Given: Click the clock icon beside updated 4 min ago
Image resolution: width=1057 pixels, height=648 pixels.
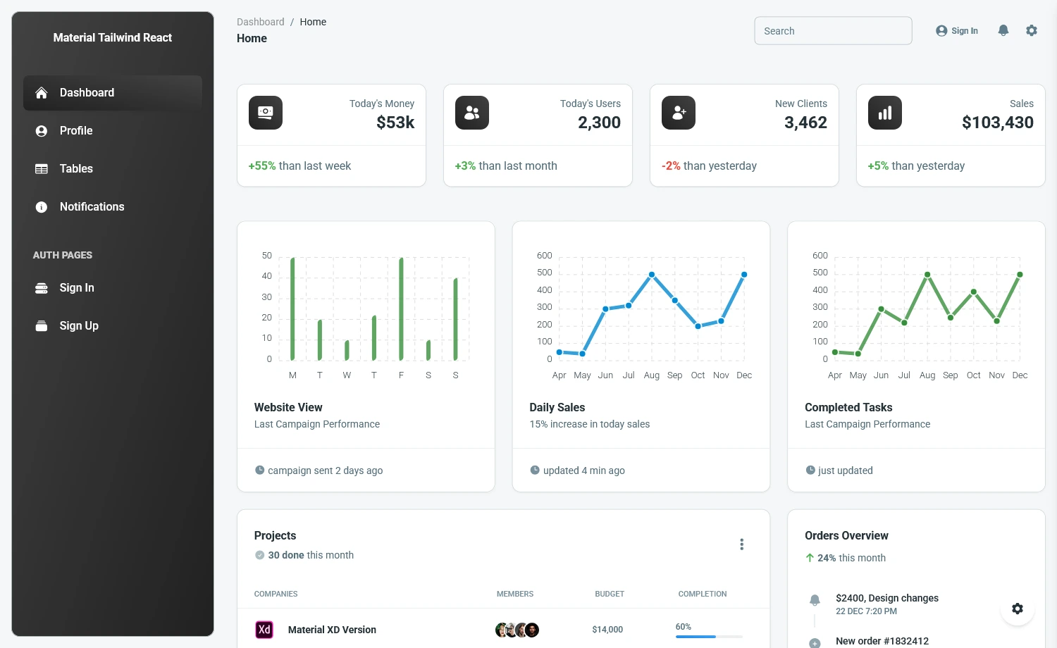Looking at the screenshot, I should tap(534, 470).
